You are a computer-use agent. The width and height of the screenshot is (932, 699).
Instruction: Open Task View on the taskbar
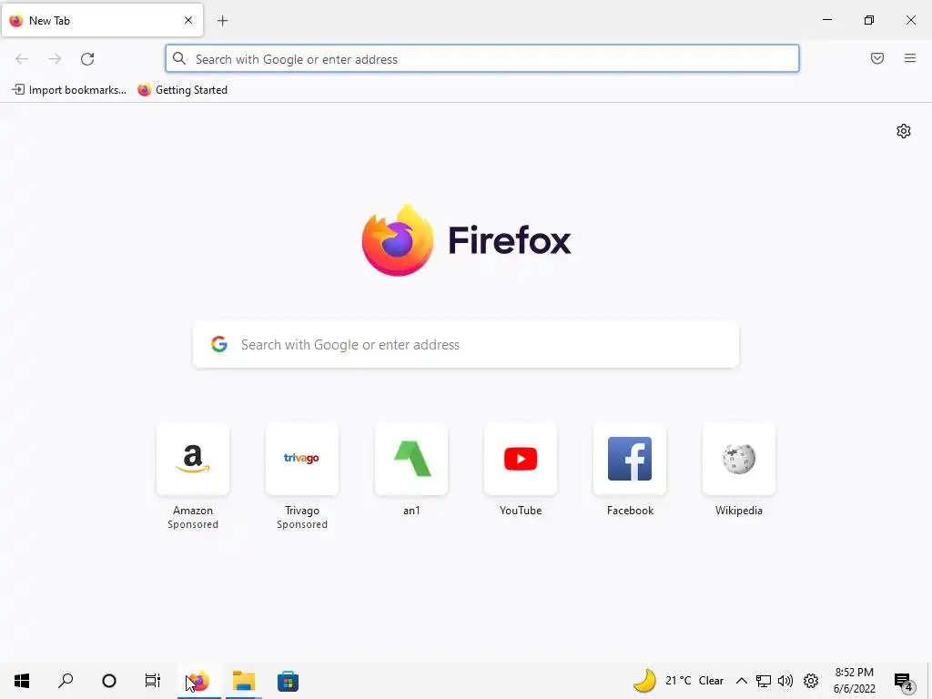153,681
